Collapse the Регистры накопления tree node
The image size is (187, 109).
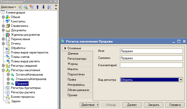(3, 70)
